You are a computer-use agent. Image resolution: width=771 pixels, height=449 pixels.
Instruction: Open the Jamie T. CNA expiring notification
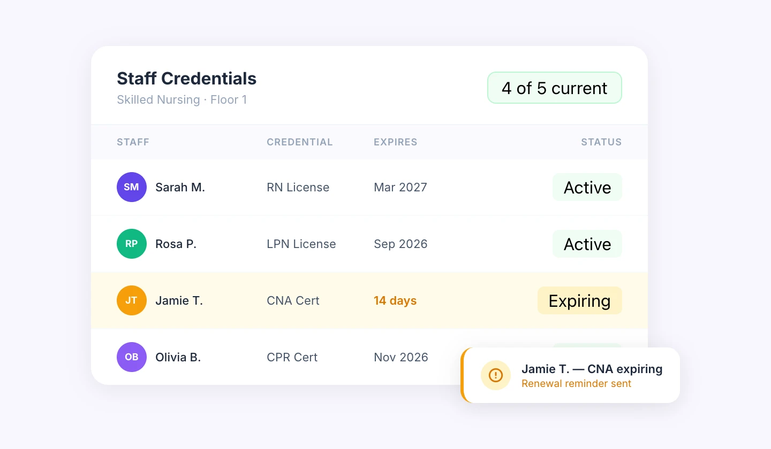pyautogui.click(x=592, y=369)
